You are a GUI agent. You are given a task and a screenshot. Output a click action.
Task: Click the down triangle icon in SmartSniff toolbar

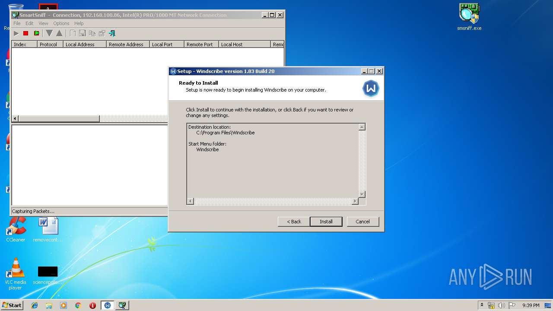tap(49, 33)
